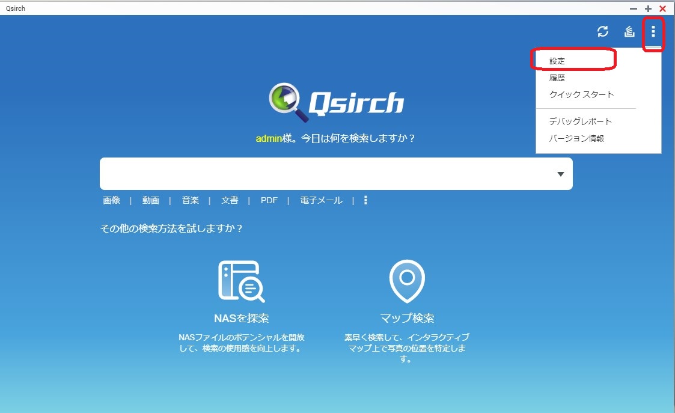The width and height of the screenshot is (675, 413).
Task: Expand the search box dropdown arrow
Action: tap(560, 174)
